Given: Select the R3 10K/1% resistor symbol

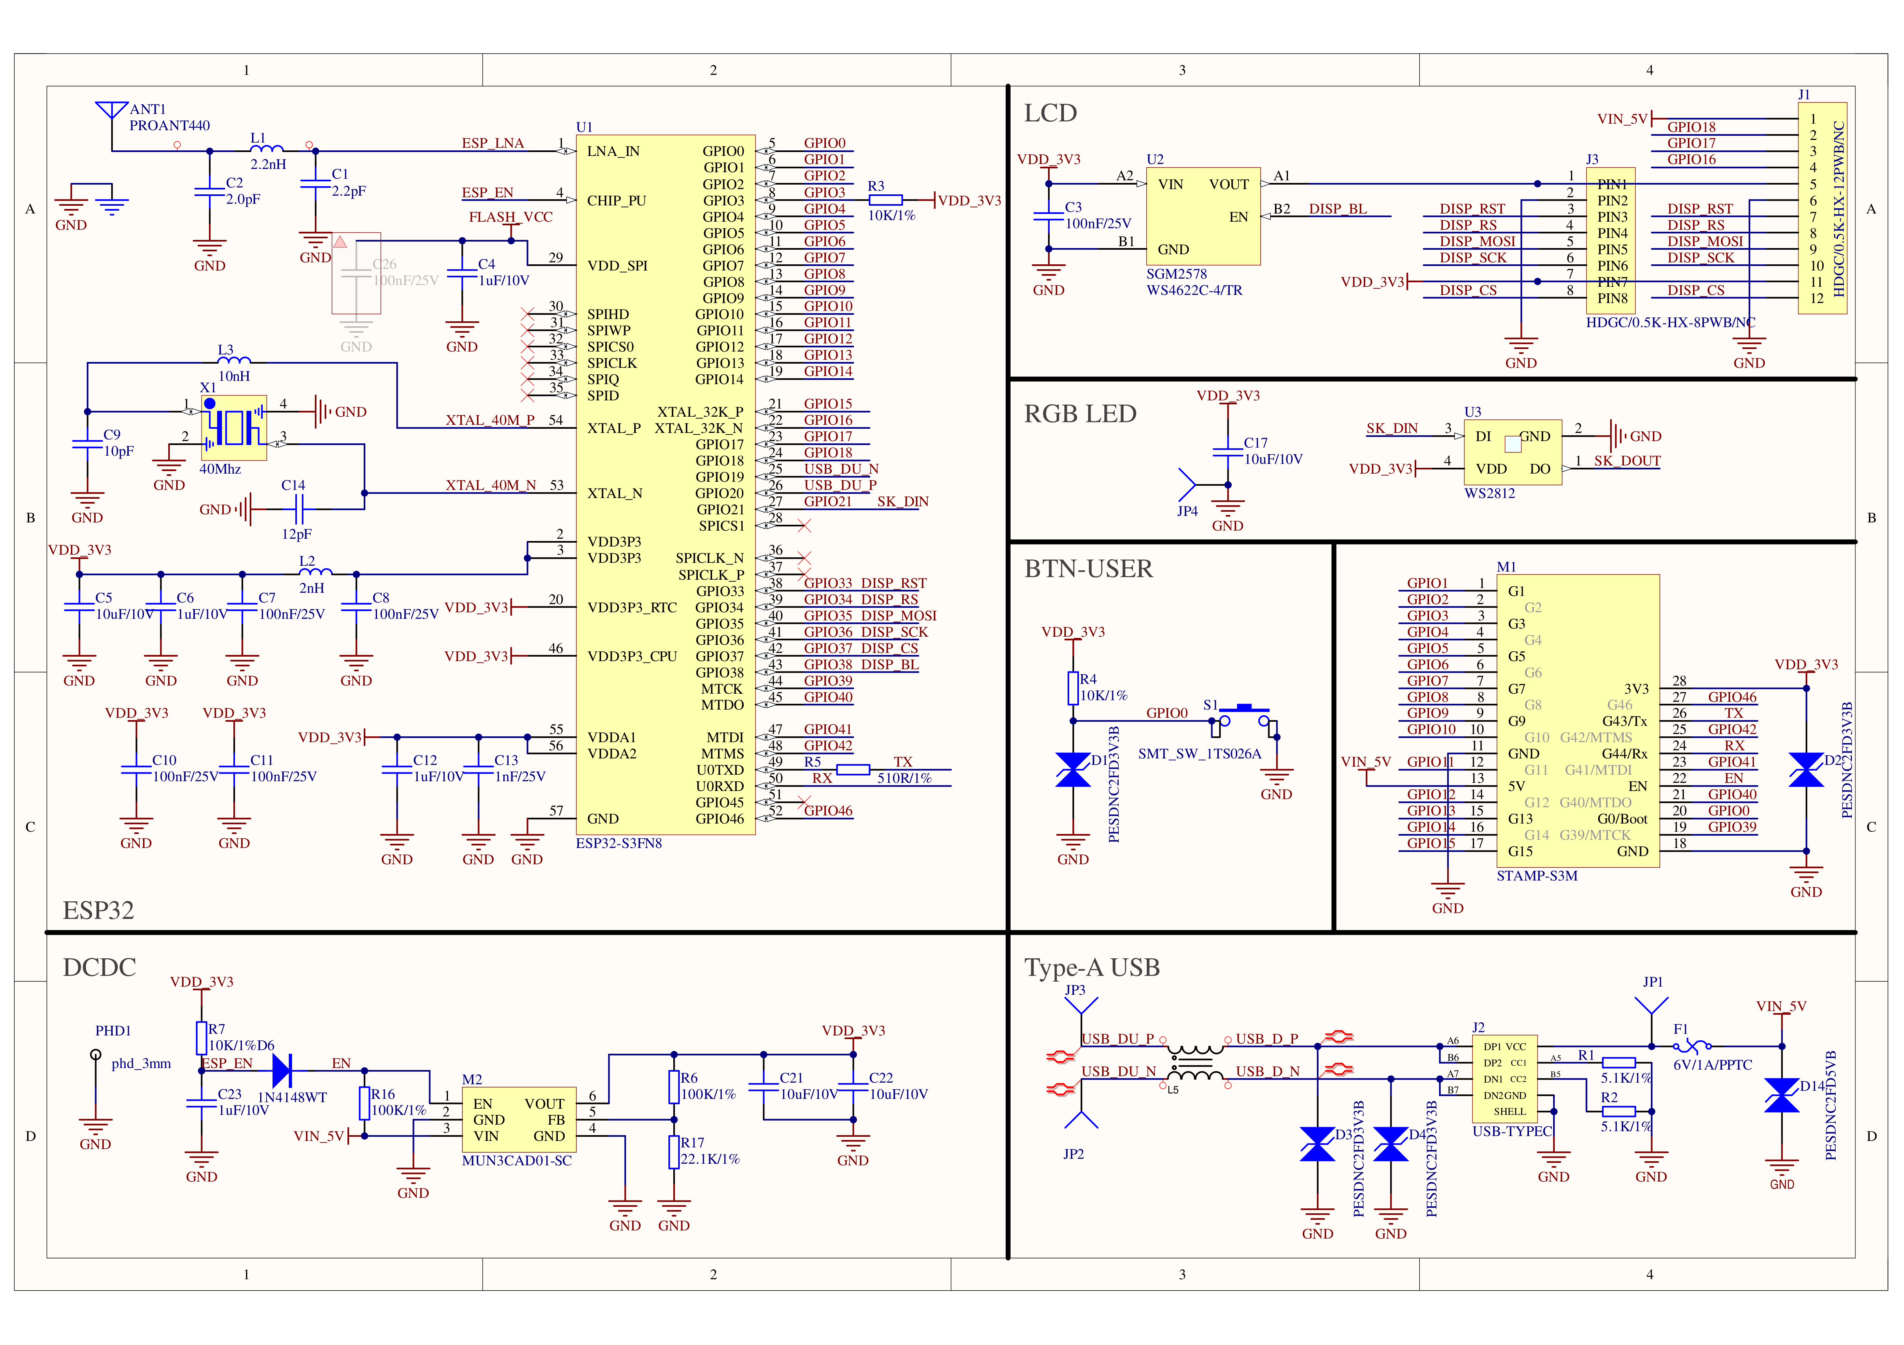Looking at the screenshot, I should (885, 200).
